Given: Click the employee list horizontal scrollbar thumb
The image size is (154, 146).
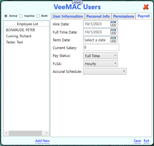Looking at the screenshot, I should (x=25, y=133).
